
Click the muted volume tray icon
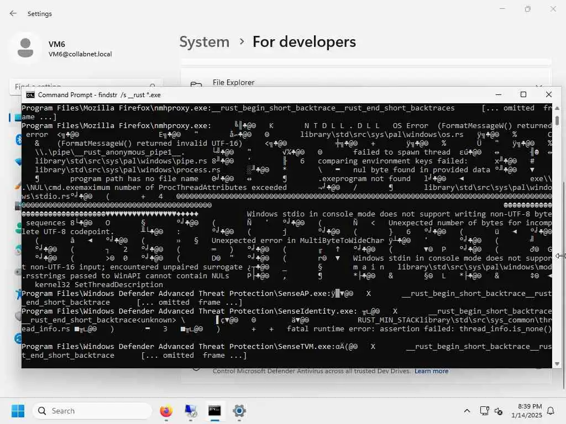click(x=499, y=411)
